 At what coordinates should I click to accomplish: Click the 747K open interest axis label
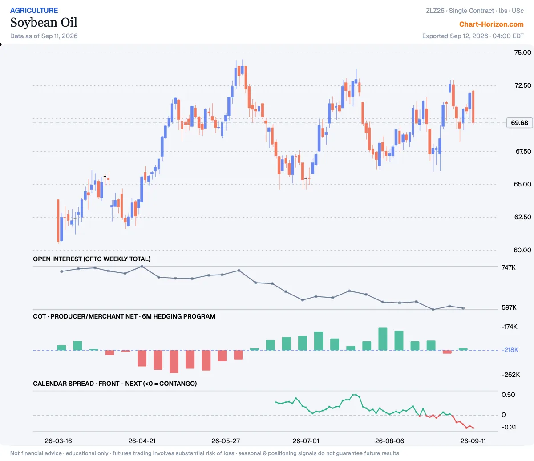click(509, 267)
